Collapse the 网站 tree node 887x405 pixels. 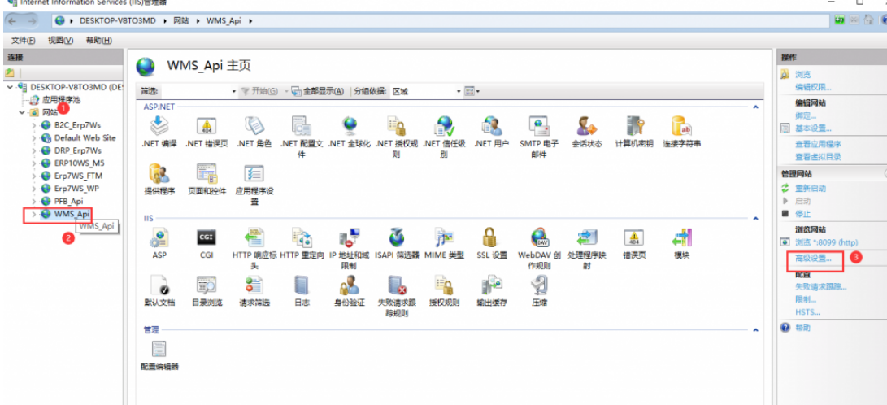(22, 112)
